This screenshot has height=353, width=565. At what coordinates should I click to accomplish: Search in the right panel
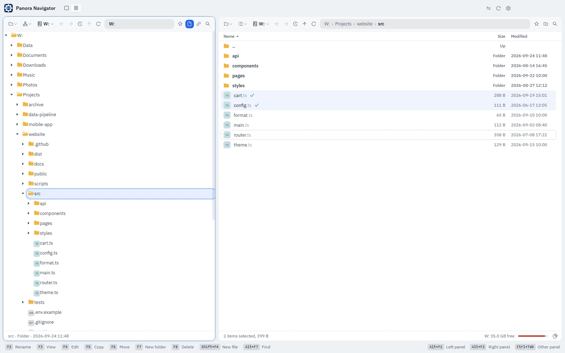555,24
